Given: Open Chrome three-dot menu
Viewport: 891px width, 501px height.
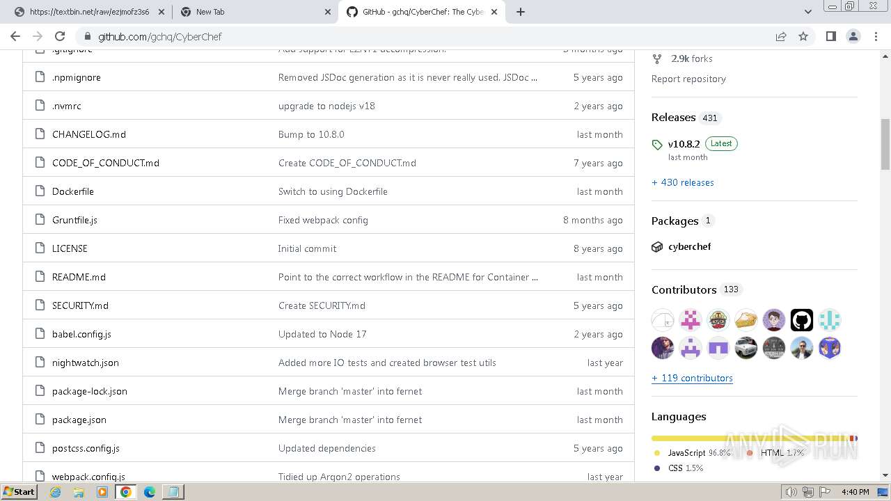Looking at the screenshot, I should 875,36.
